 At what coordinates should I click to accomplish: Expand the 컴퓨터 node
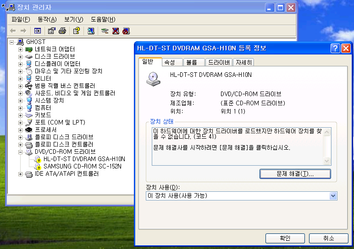pos(20,108)
